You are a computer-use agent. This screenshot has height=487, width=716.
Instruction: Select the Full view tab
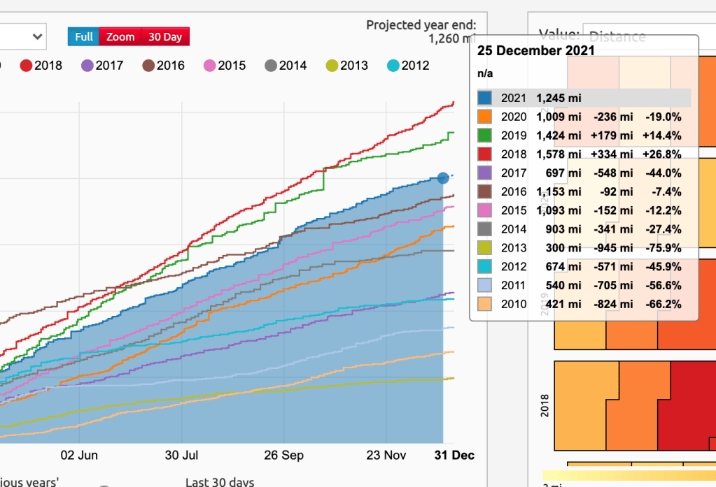(84, 37)
